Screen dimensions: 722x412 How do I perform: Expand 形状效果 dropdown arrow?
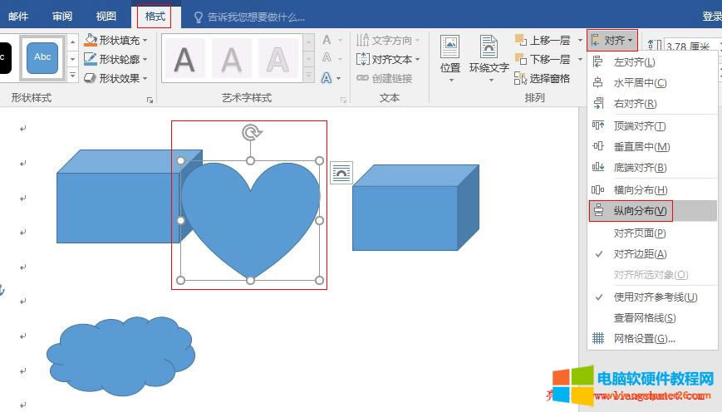pyautogui.click(x=145, y=79)
